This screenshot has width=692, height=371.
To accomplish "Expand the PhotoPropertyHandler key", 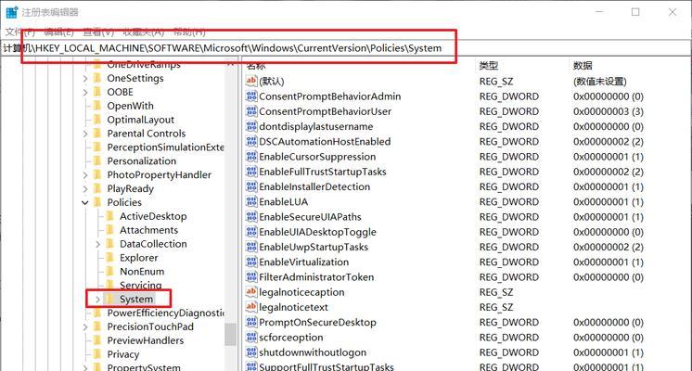I will click(x=85, y=174).
